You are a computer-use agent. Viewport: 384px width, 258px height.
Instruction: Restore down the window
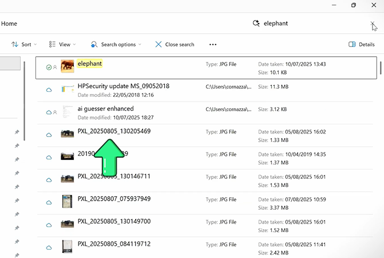click(354, 5)
